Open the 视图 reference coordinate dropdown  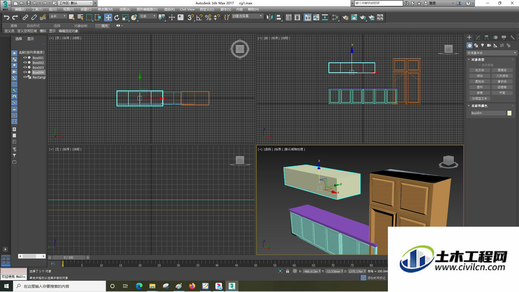(x=148, y=16)
